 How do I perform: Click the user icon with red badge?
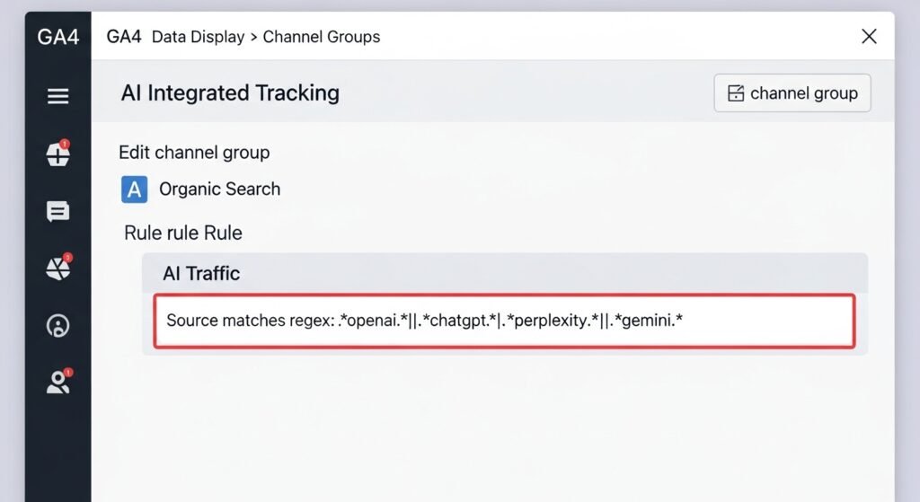58,382
